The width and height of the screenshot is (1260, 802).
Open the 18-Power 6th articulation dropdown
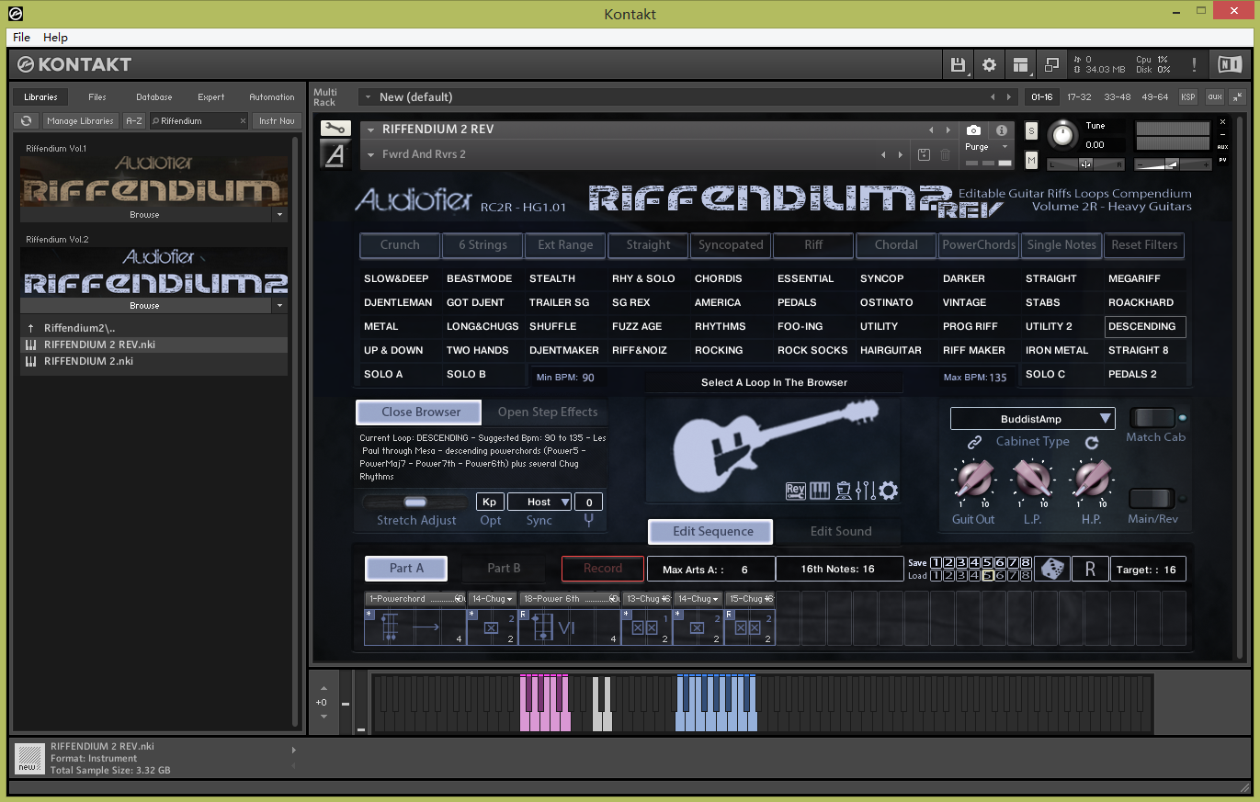(570, 599)
